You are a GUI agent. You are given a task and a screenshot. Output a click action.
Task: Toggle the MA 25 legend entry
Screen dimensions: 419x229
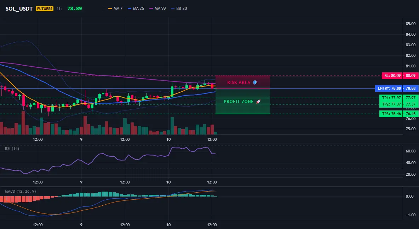pyautogui.click(x=136, y=8)
